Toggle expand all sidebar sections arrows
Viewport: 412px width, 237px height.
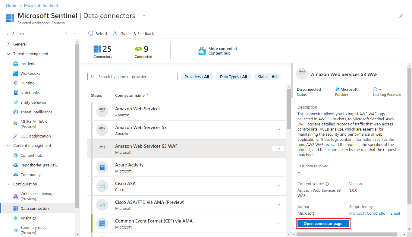click(66, 33)
